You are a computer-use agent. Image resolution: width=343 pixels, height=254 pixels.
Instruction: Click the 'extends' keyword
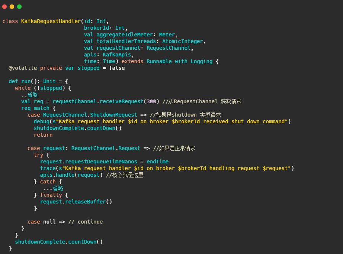[x=132, y=61]
